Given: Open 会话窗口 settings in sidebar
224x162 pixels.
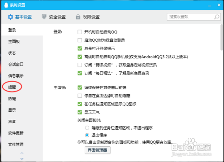Looking at the screenshot, I should click(22, 64).
